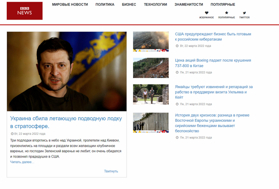
Task: Click the clock icon beside the main article date
Action: (12, 134)
